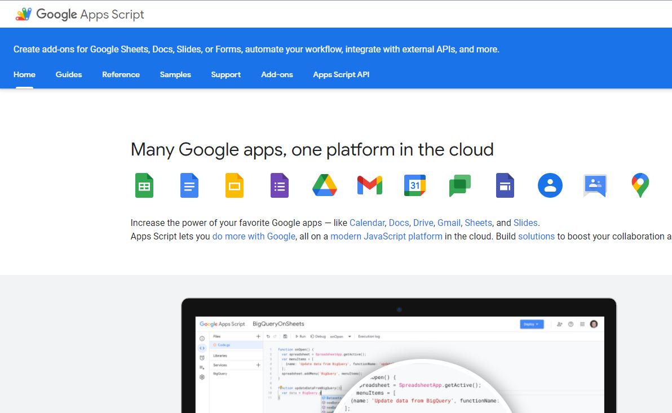Click the Google Drive icon

pyautogui.click(x=324, y=185)
